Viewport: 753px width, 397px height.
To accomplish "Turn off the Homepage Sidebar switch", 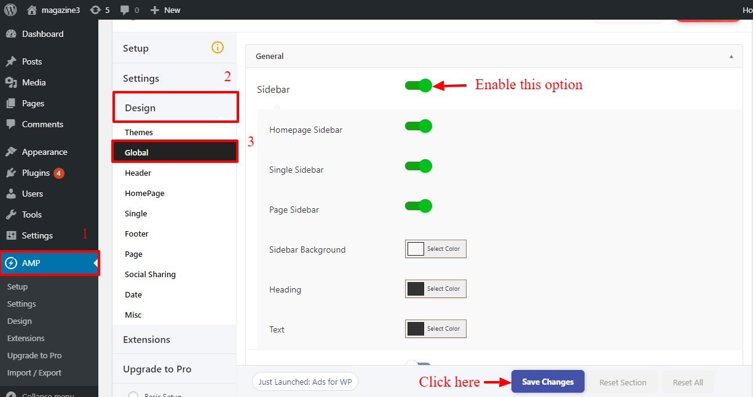I will point(419,125).
